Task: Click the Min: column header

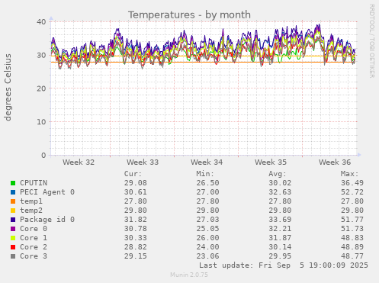Action: pyautogui.click(x=205, y=174)
